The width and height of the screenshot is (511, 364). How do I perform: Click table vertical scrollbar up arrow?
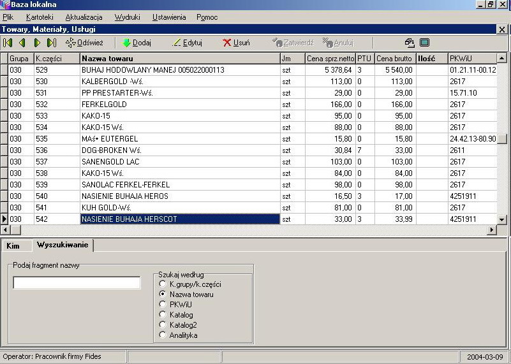[x=502, y=58]
